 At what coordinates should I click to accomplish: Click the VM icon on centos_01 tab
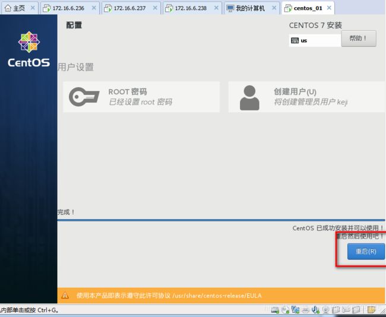point(288,8)
